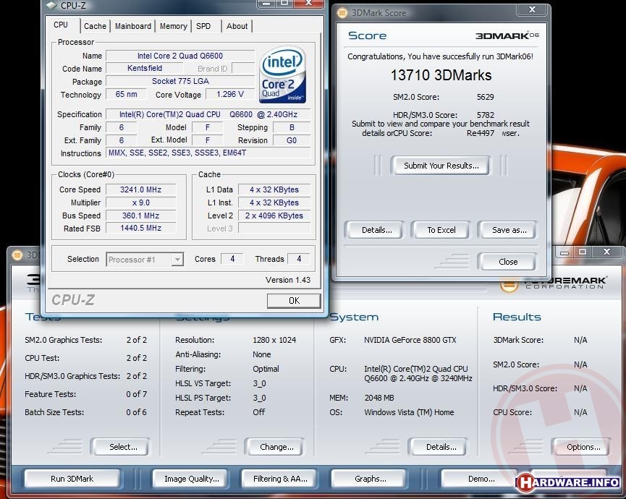
Task: Click the Package value Socket 775 LGA
Action: click(x=180, y=81)
